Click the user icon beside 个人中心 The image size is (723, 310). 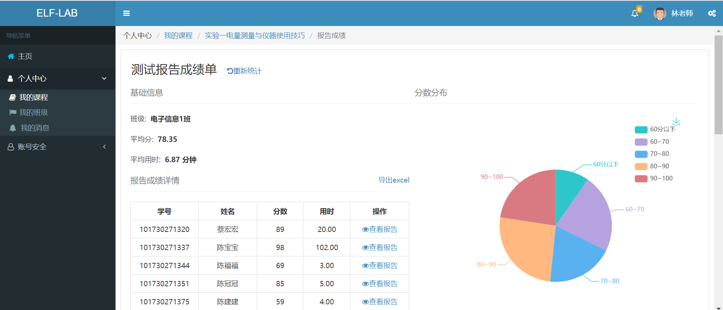[11, 78]
